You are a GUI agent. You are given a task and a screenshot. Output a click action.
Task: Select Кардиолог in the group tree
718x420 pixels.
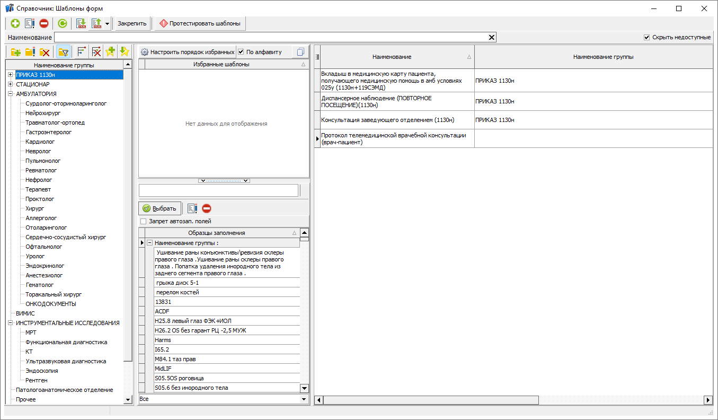point(40,142)
